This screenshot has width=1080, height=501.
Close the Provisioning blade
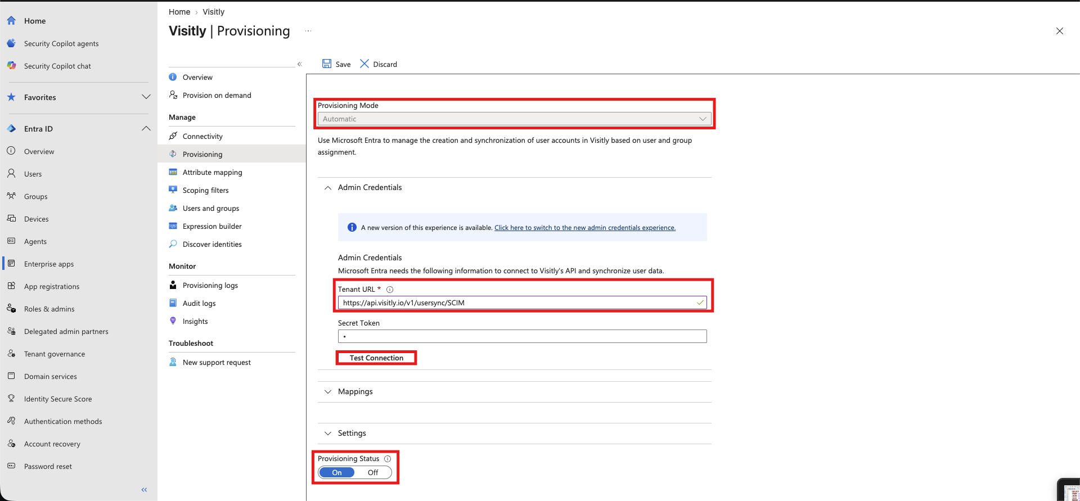1060,31
